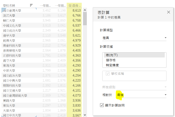
Task: Select the 嘉南藥理大學 row label
Action: pos(12,51)
